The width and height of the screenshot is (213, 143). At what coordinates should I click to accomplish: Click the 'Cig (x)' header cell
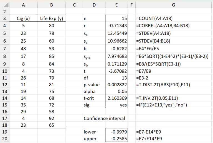click(x=23, y=19)
